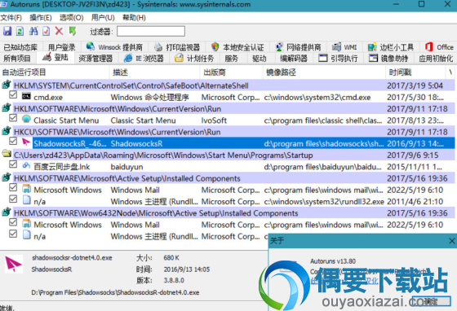Screen dimensions: 457x311
Task: Click the Find binoculars toolbar icon
Action: tap(33, 31)
